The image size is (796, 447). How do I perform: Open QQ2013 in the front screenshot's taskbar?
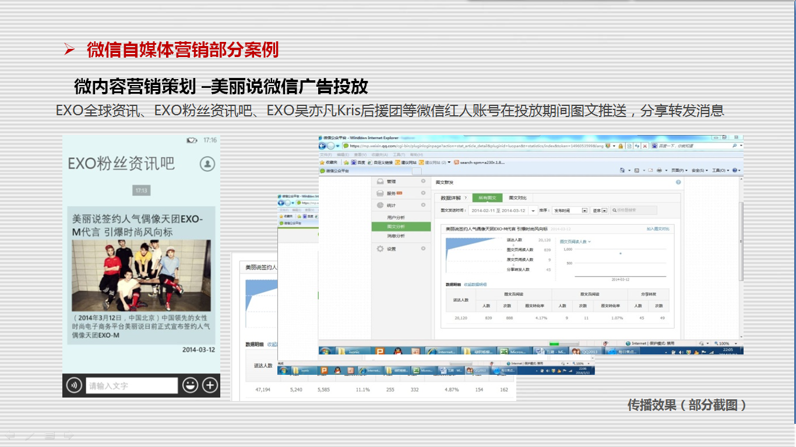584,352
